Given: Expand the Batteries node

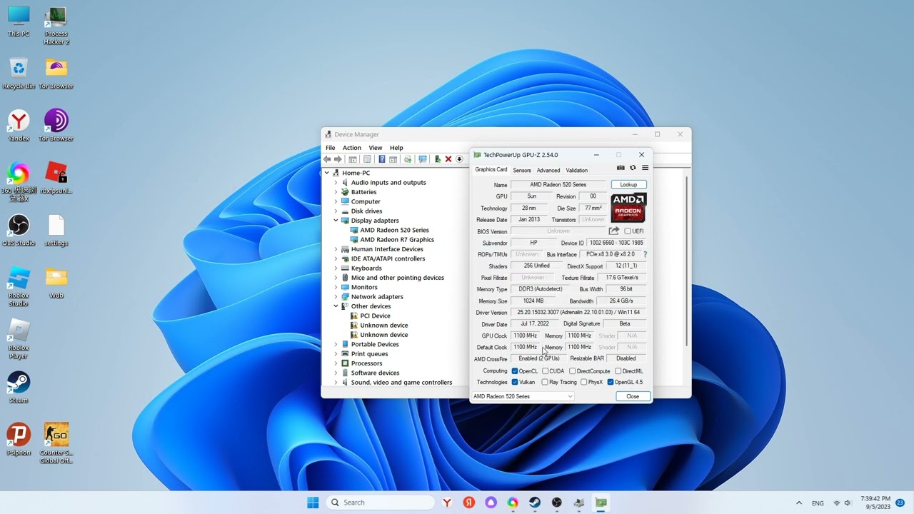Looking at the screenshot, I should [336, 192].
